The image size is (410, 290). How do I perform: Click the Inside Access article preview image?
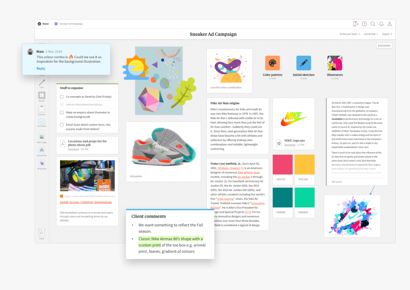(x=87, y=176)
